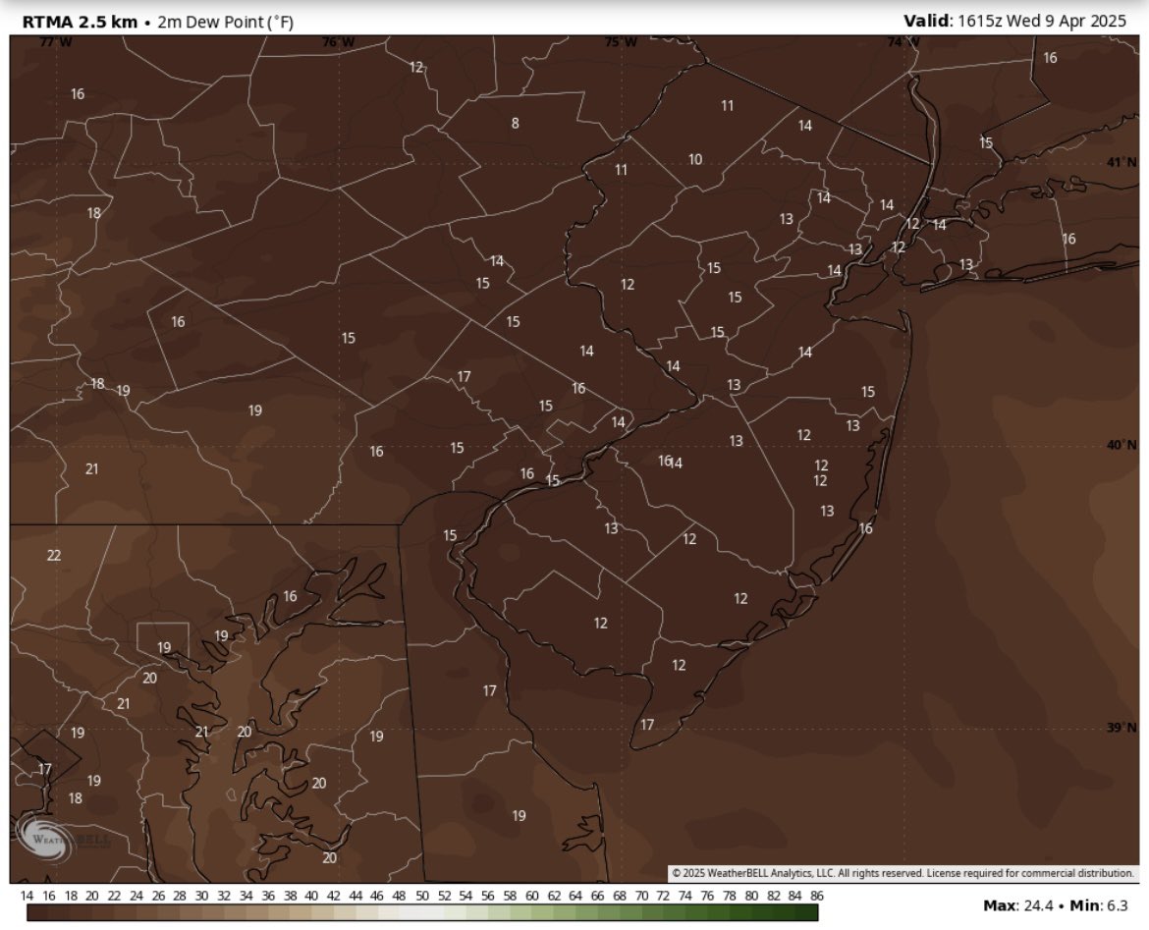Click the dew point value "10" on the map

695,159
